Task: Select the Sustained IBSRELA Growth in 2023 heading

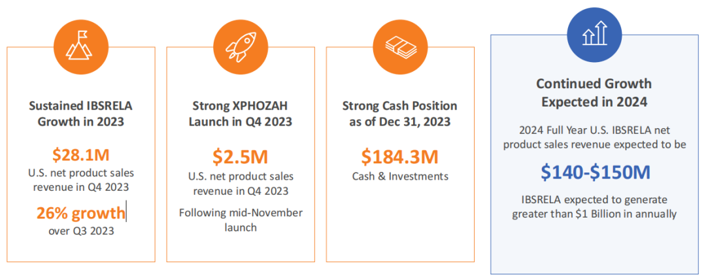Action: (81, 114)
